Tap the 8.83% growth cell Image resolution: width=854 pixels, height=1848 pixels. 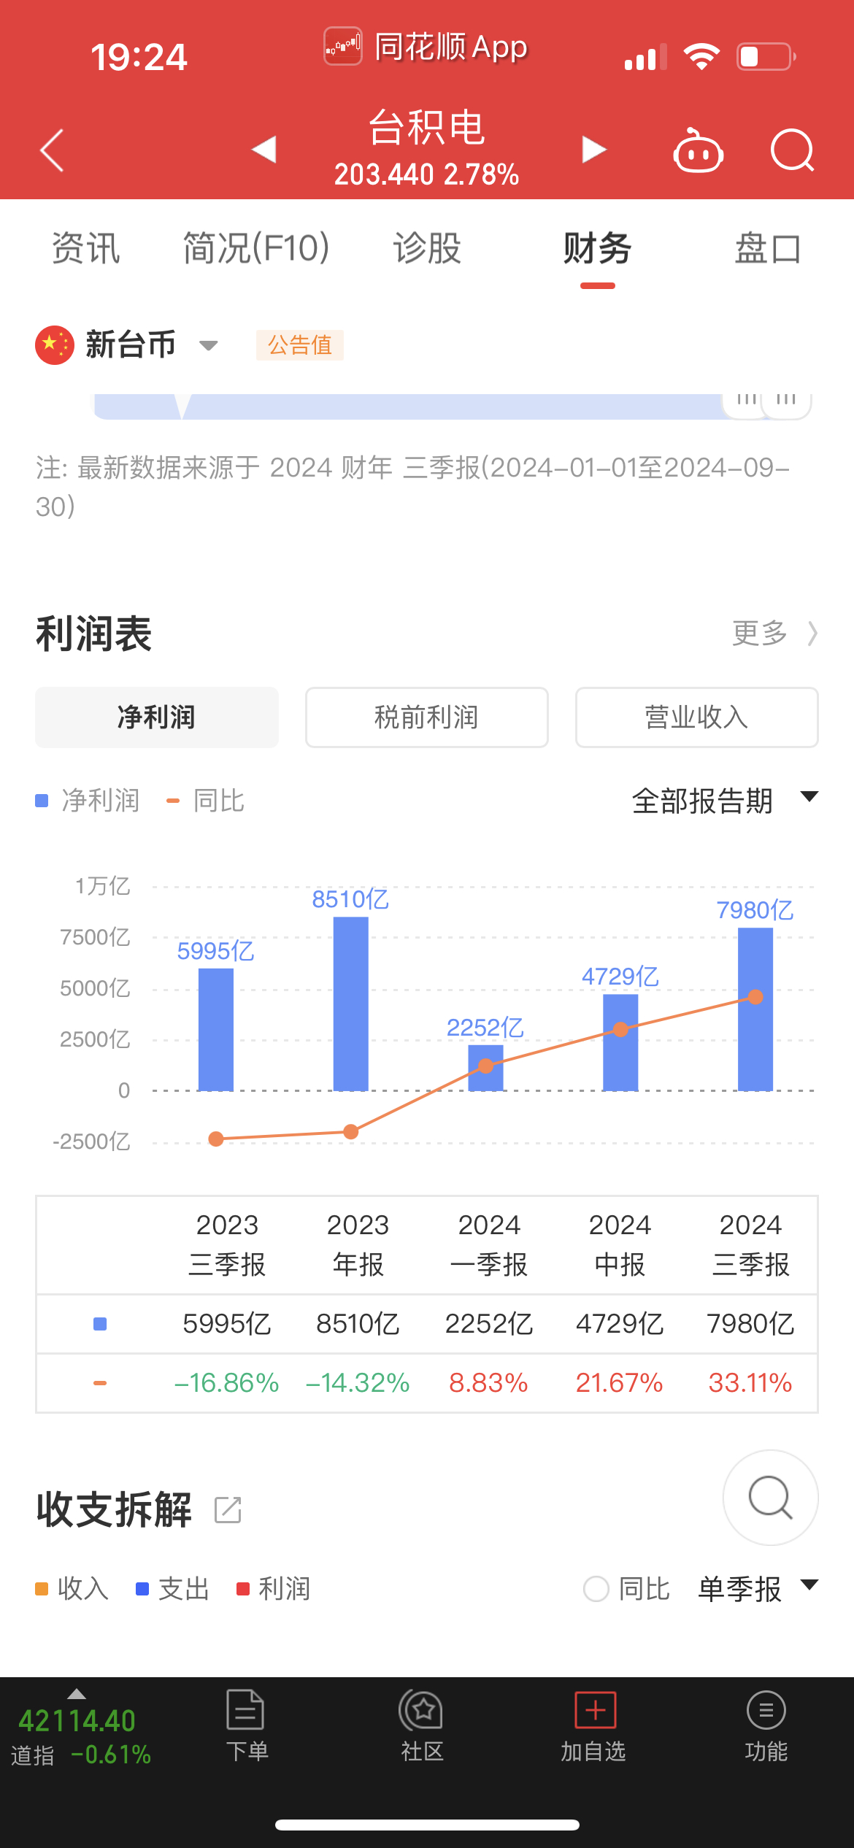[x=488, y=1383]
